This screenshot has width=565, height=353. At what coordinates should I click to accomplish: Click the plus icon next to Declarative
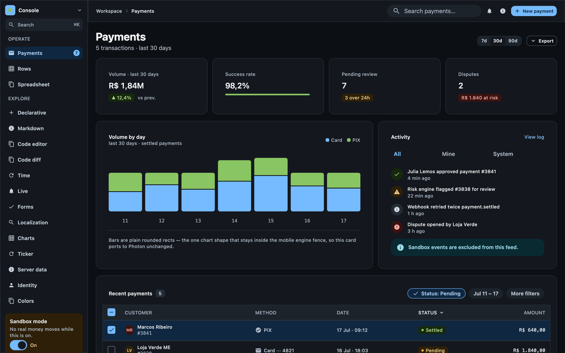11,112
